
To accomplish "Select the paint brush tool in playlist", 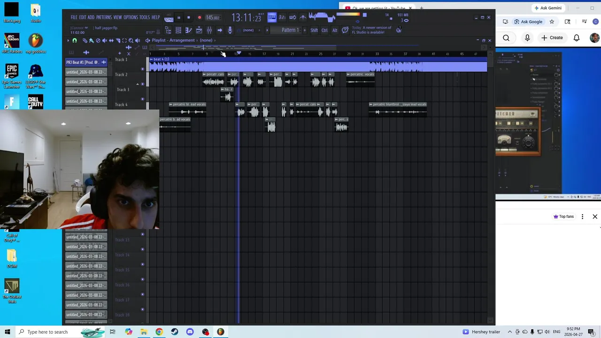I will pyautogui.click(x=92, y=41).
